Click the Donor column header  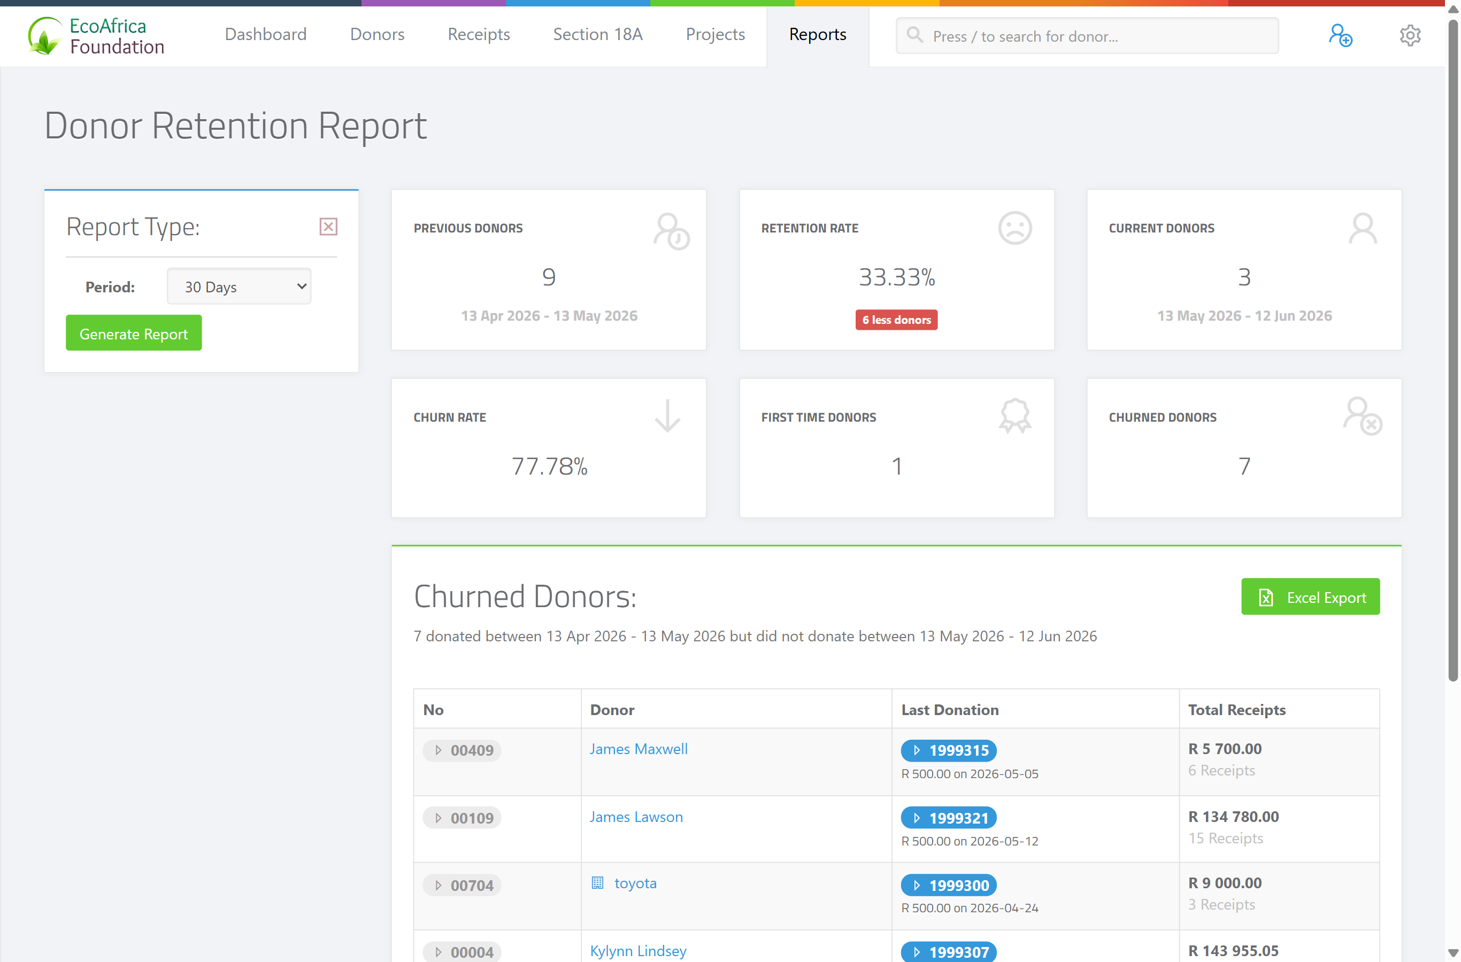click(612, 710)
